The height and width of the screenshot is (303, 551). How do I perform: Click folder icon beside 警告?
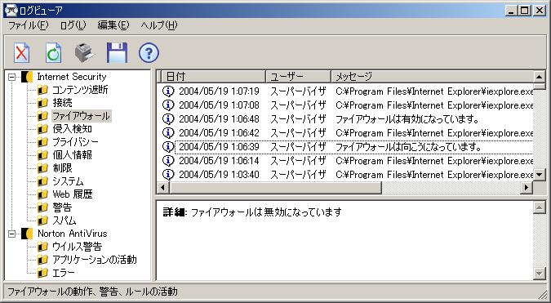(x=42, y=207)
